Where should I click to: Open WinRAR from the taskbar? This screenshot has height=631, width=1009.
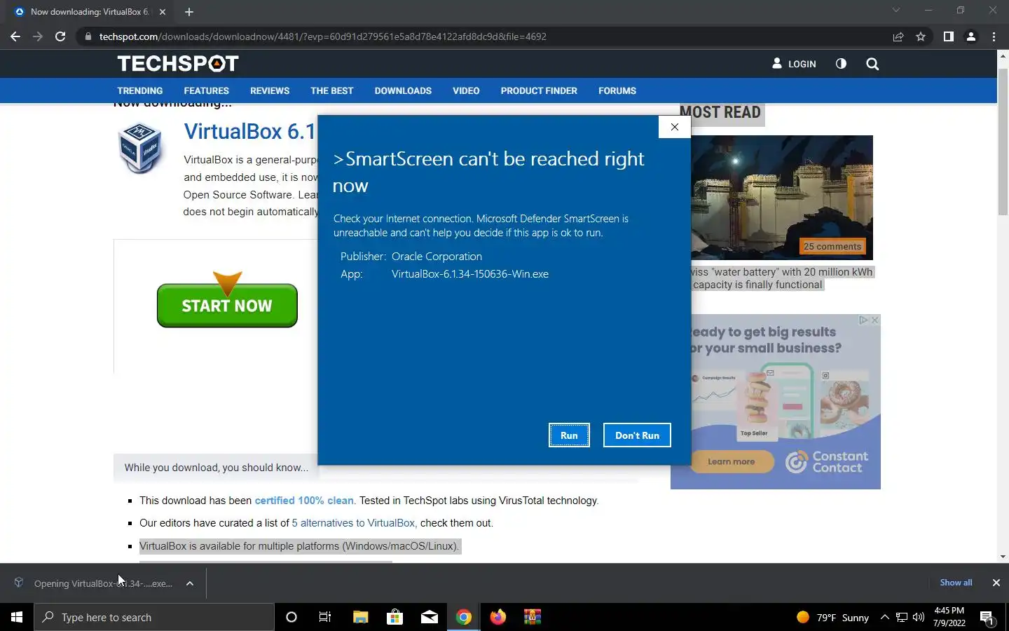533,617
